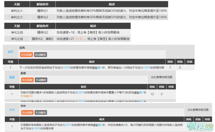Click orange 攻击回复 tag under 裂潮
The width and height of the screenshot is (215, 132).
[27, 80]
